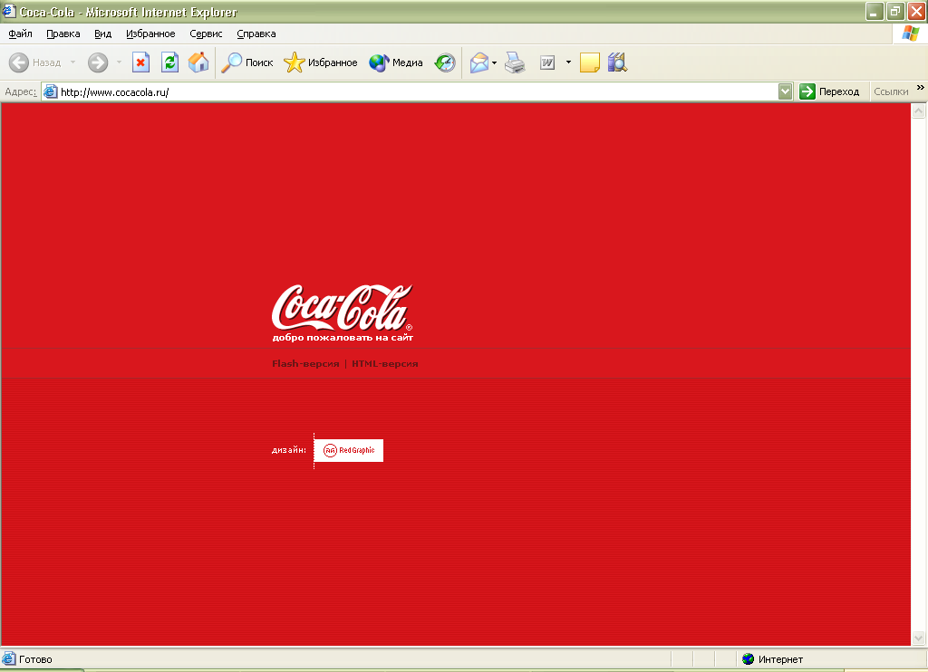Click the Windows flag logo throbber
Screen dimensions: 928x672
(910, 34)
